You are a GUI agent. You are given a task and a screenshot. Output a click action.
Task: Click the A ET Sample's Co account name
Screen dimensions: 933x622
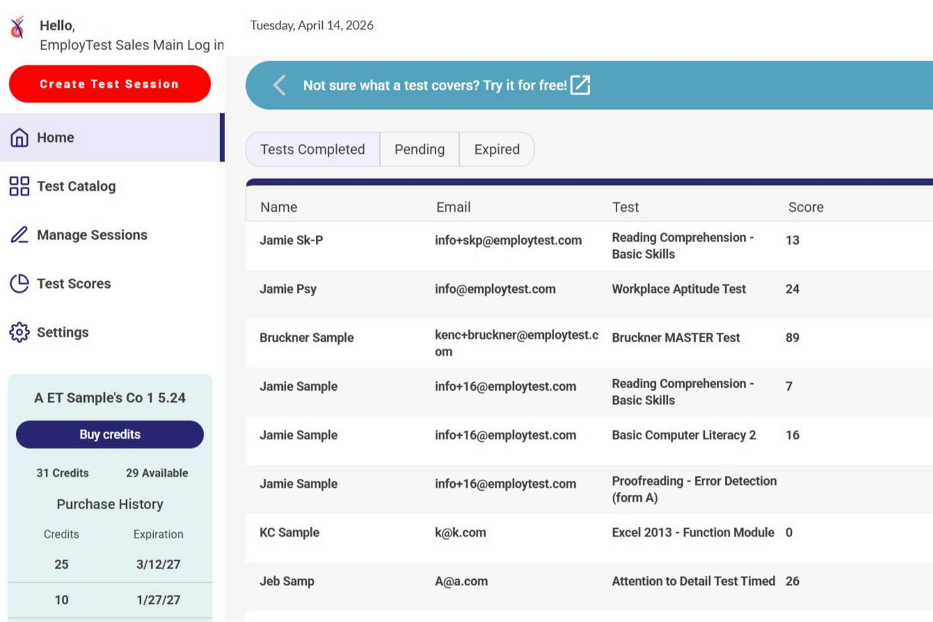(x=109, y=398)
